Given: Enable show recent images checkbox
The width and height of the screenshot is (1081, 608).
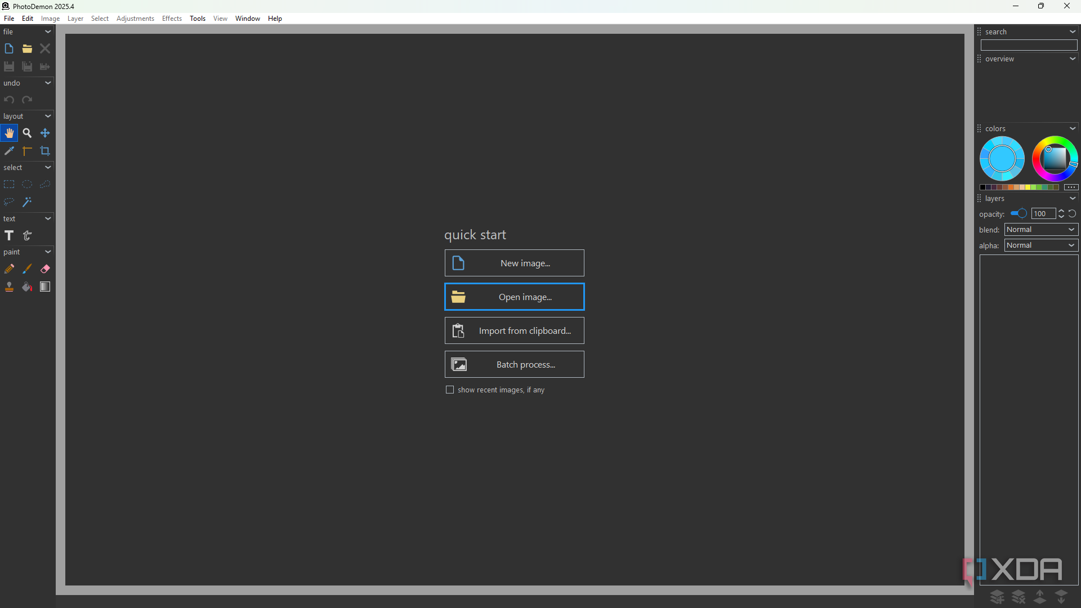Looking at the screenshot, I should coord(450,390).
